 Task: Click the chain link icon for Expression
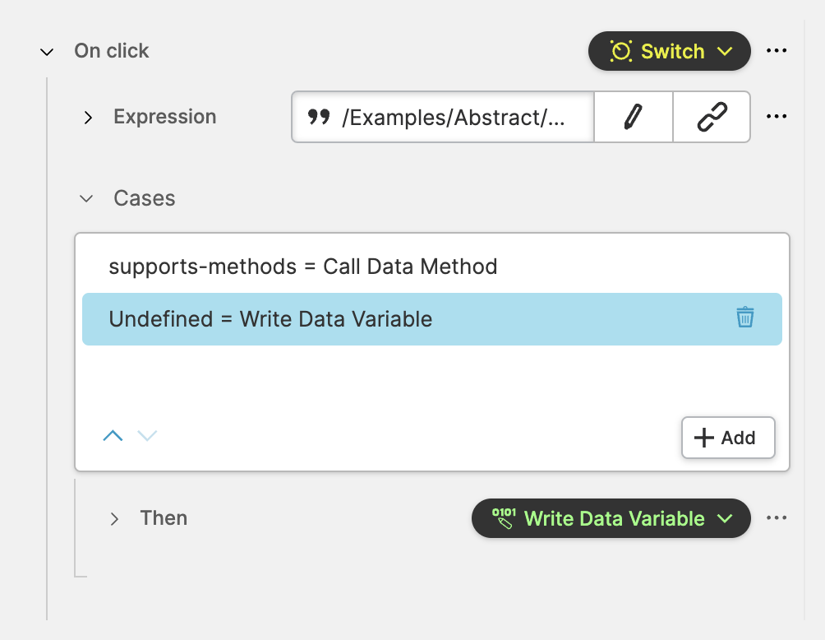point(712,117)
